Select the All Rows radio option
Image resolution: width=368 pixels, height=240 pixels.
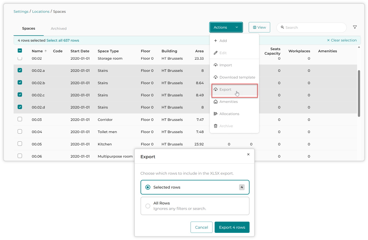(148, 206)
